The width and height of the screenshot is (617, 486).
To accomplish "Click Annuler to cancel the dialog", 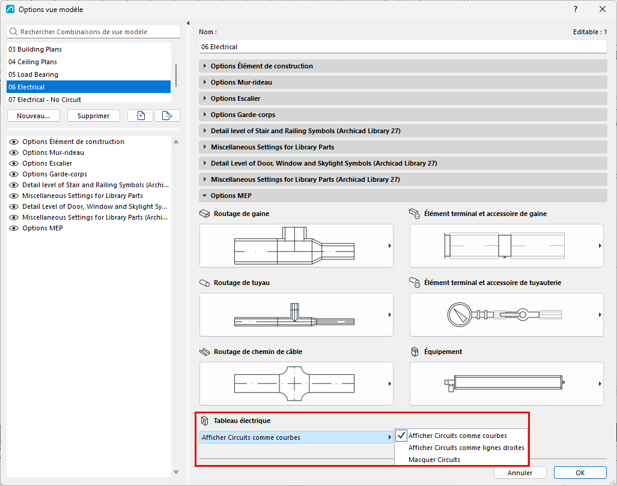I will [520, 473].
